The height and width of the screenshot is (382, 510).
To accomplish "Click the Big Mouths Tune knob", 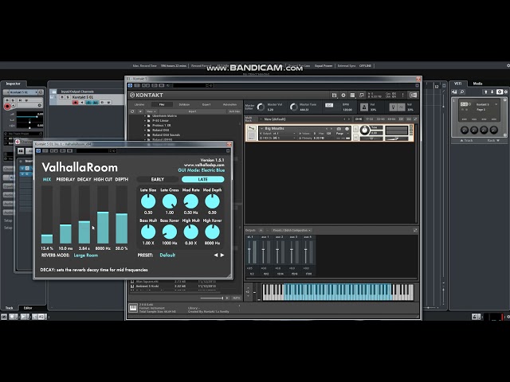I will coord(365,131).
